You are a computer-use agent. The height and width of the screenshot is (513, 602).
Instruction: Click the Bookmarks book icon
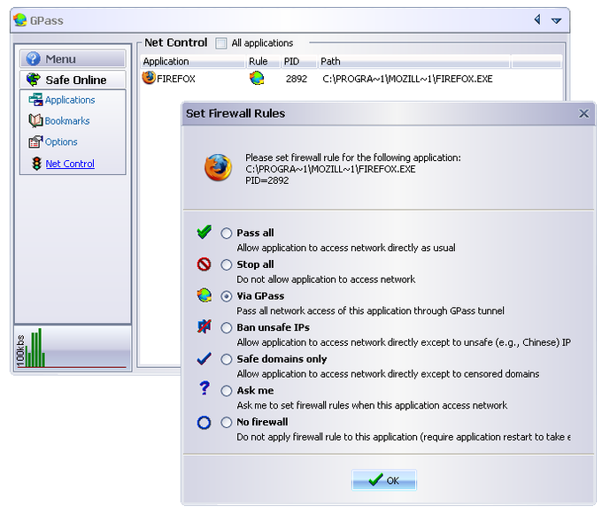click(x=35, y=120)
